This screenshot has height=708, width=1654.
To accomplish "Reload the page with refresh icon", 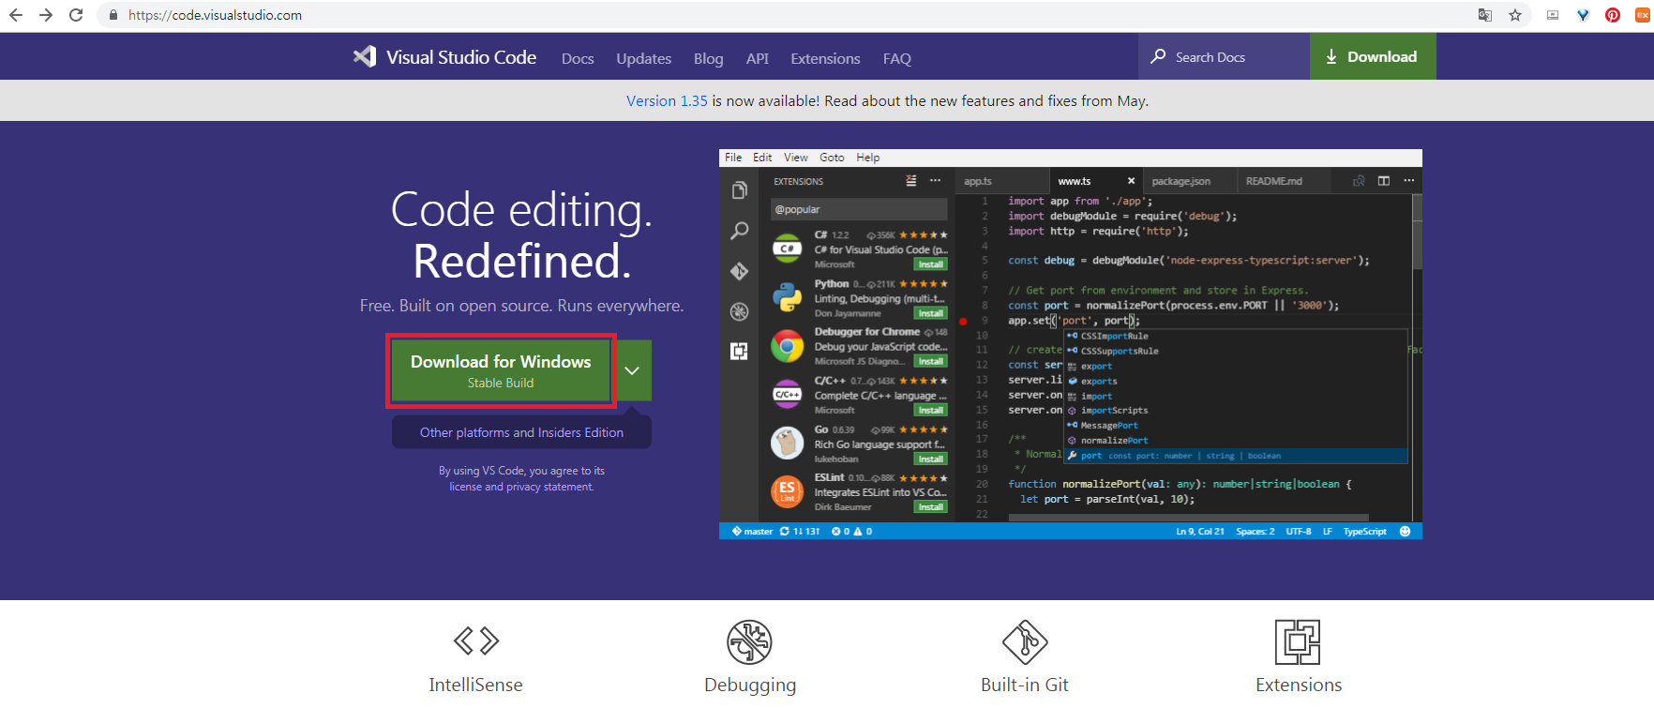I will (76, 15).
